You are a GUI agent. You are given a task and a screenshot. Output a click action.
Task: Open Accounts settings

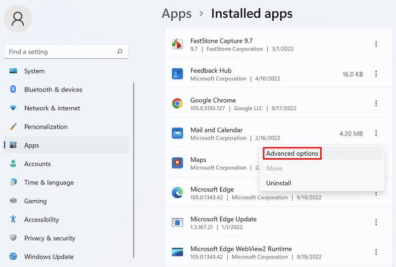click(66, 164)
